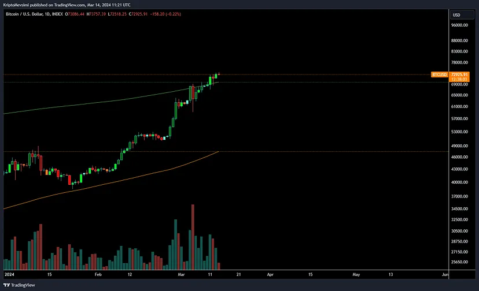Click the high value H73757.39
Viewport: 479px width, 291px height.
pyautogui.click(x=96, y=14)
